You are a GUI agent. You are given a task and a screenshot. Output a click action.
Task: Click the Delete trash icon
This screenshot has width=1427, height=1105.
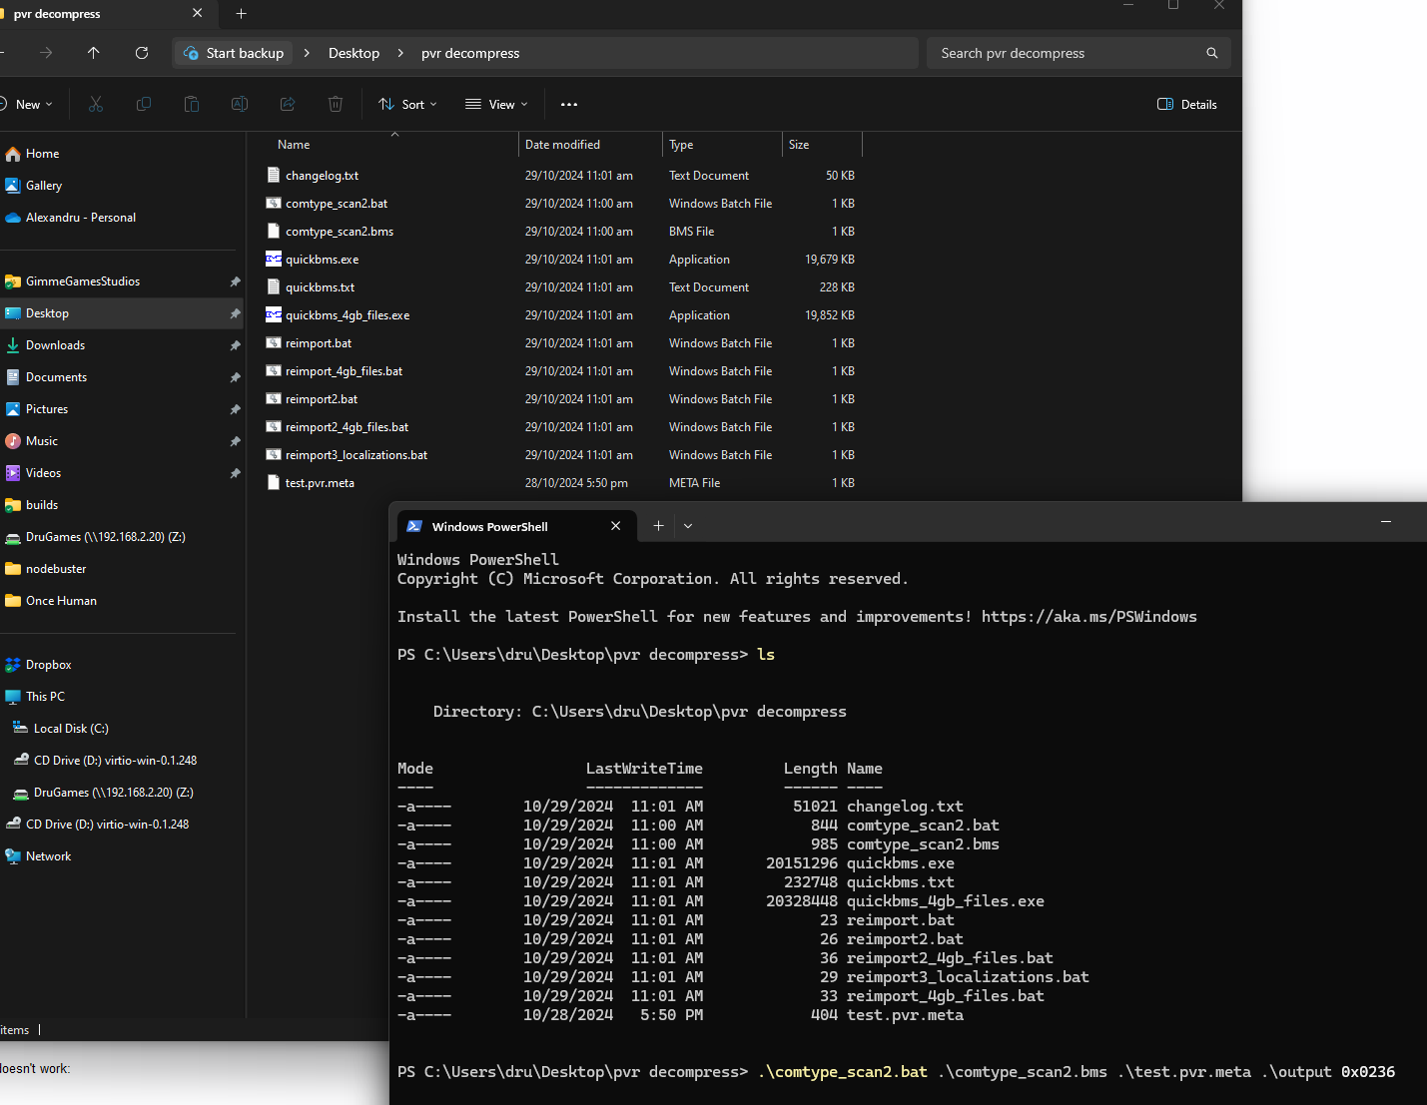pyautogui.click(x=336, y=104)
